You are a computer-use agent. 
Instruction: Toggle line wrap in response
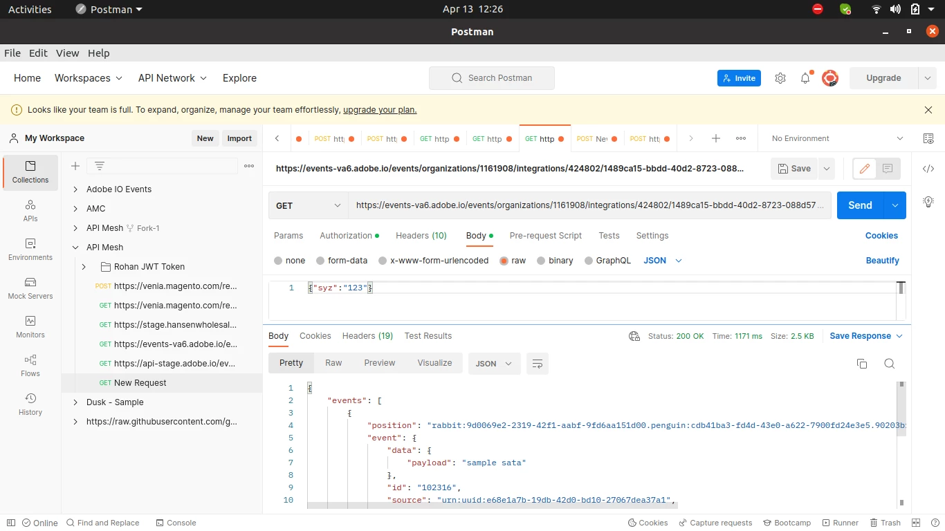click(538, 364)
